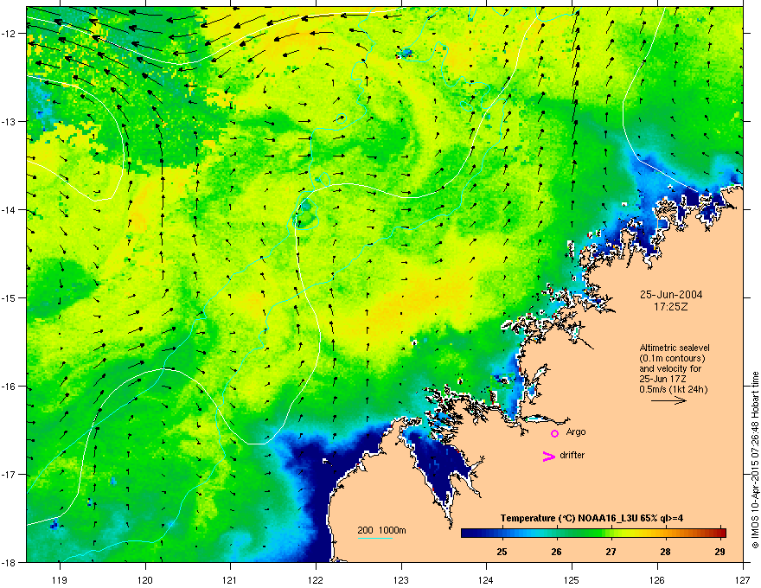
Task: Click latitude axis label -17
Action: pyautogui.click(x=10, y=474)
